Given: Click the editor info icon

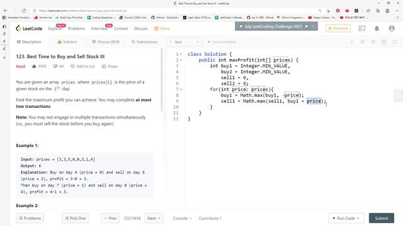Looking at the screenshot, I should pyautogui.click(x=352, y=42).
